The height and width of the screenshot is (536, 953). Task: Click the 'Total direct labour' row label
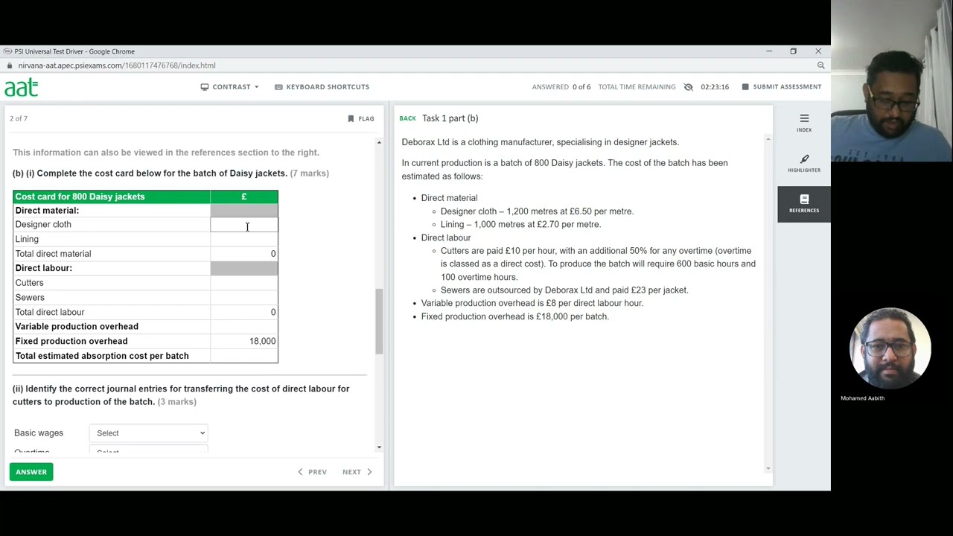[x=50, y=312]
